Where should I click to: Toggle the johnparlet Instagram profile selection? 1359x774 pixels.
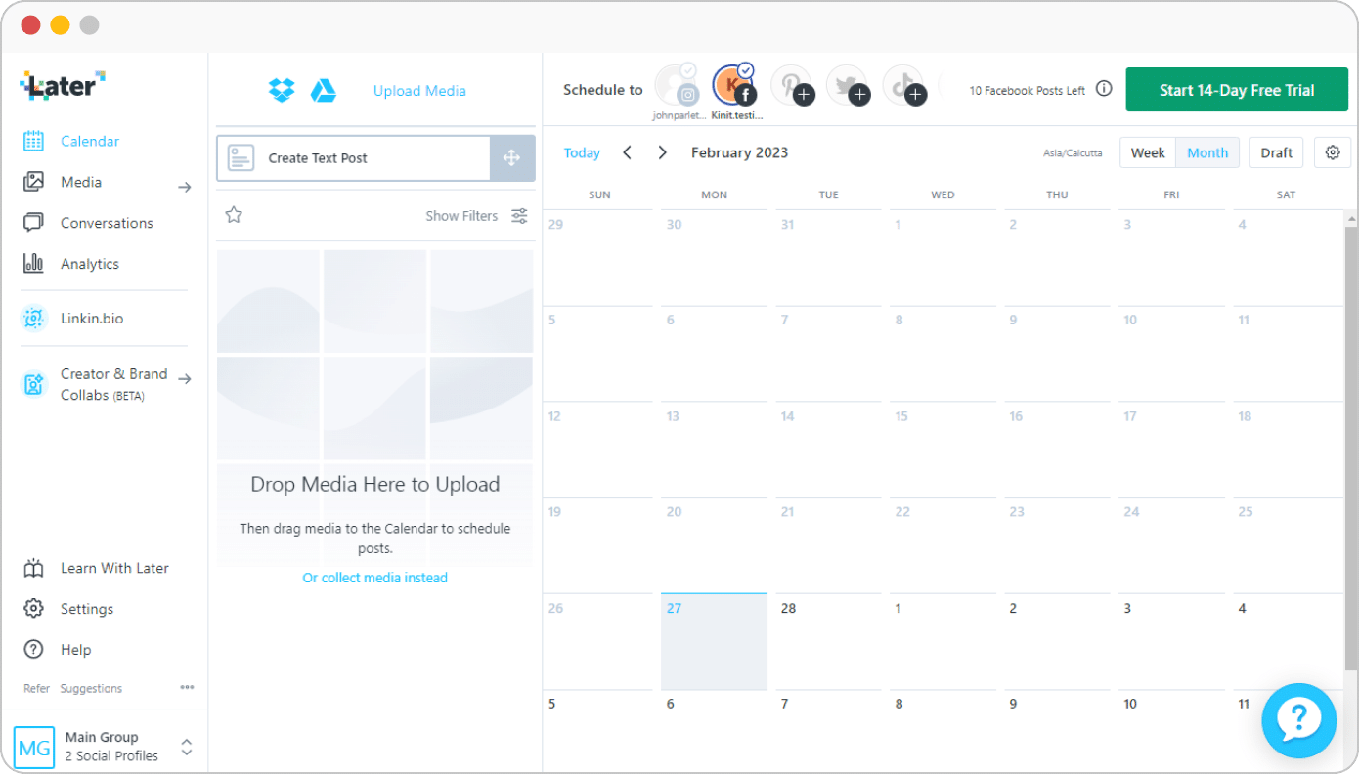[678, 88]
